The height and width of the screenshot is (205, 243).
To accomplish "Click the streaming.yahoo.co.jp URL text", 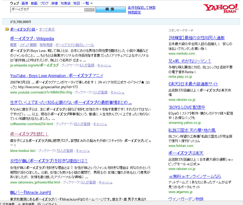I will [185, 123].
